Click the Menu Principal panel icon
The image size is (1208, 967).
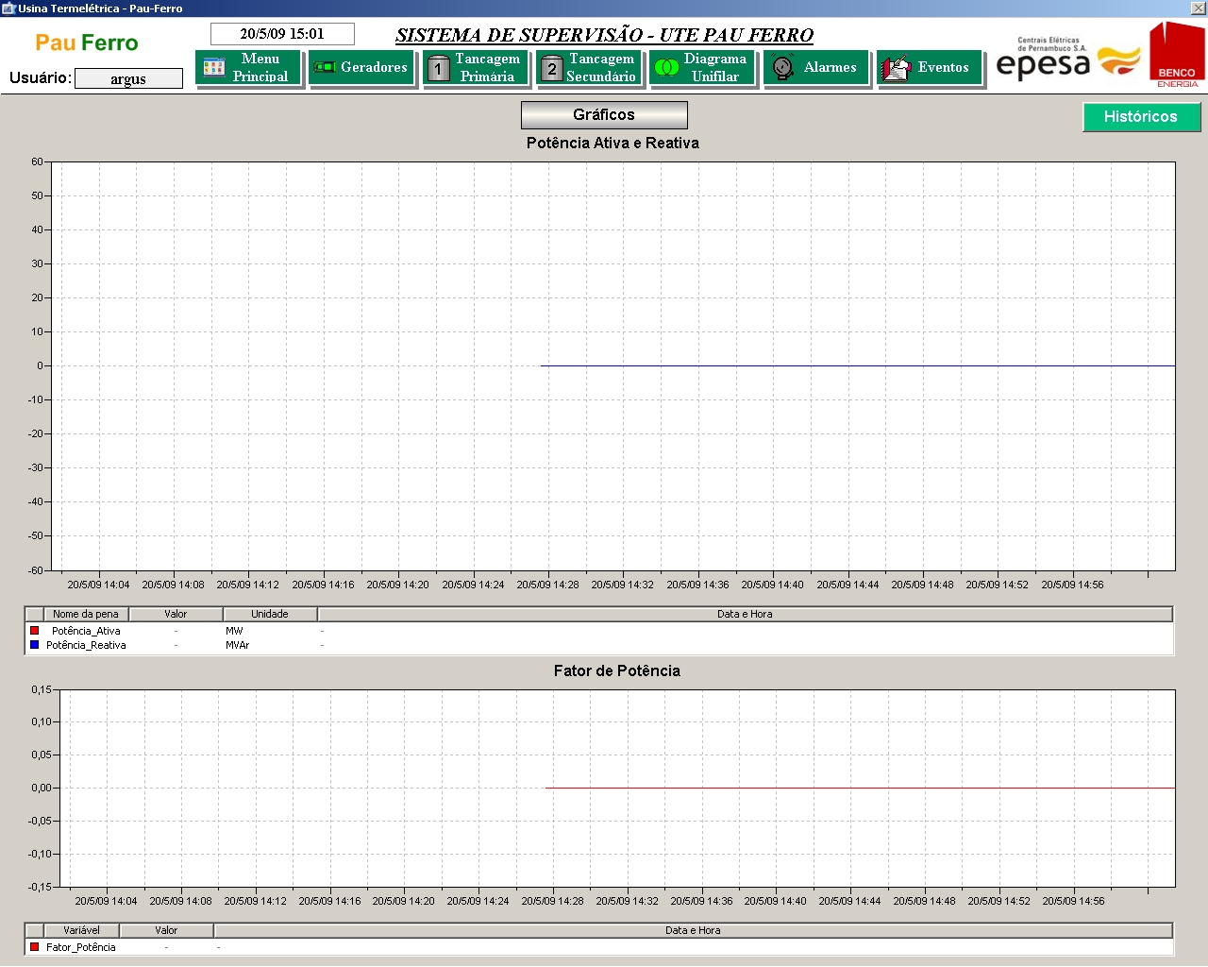tap(214, 67)
